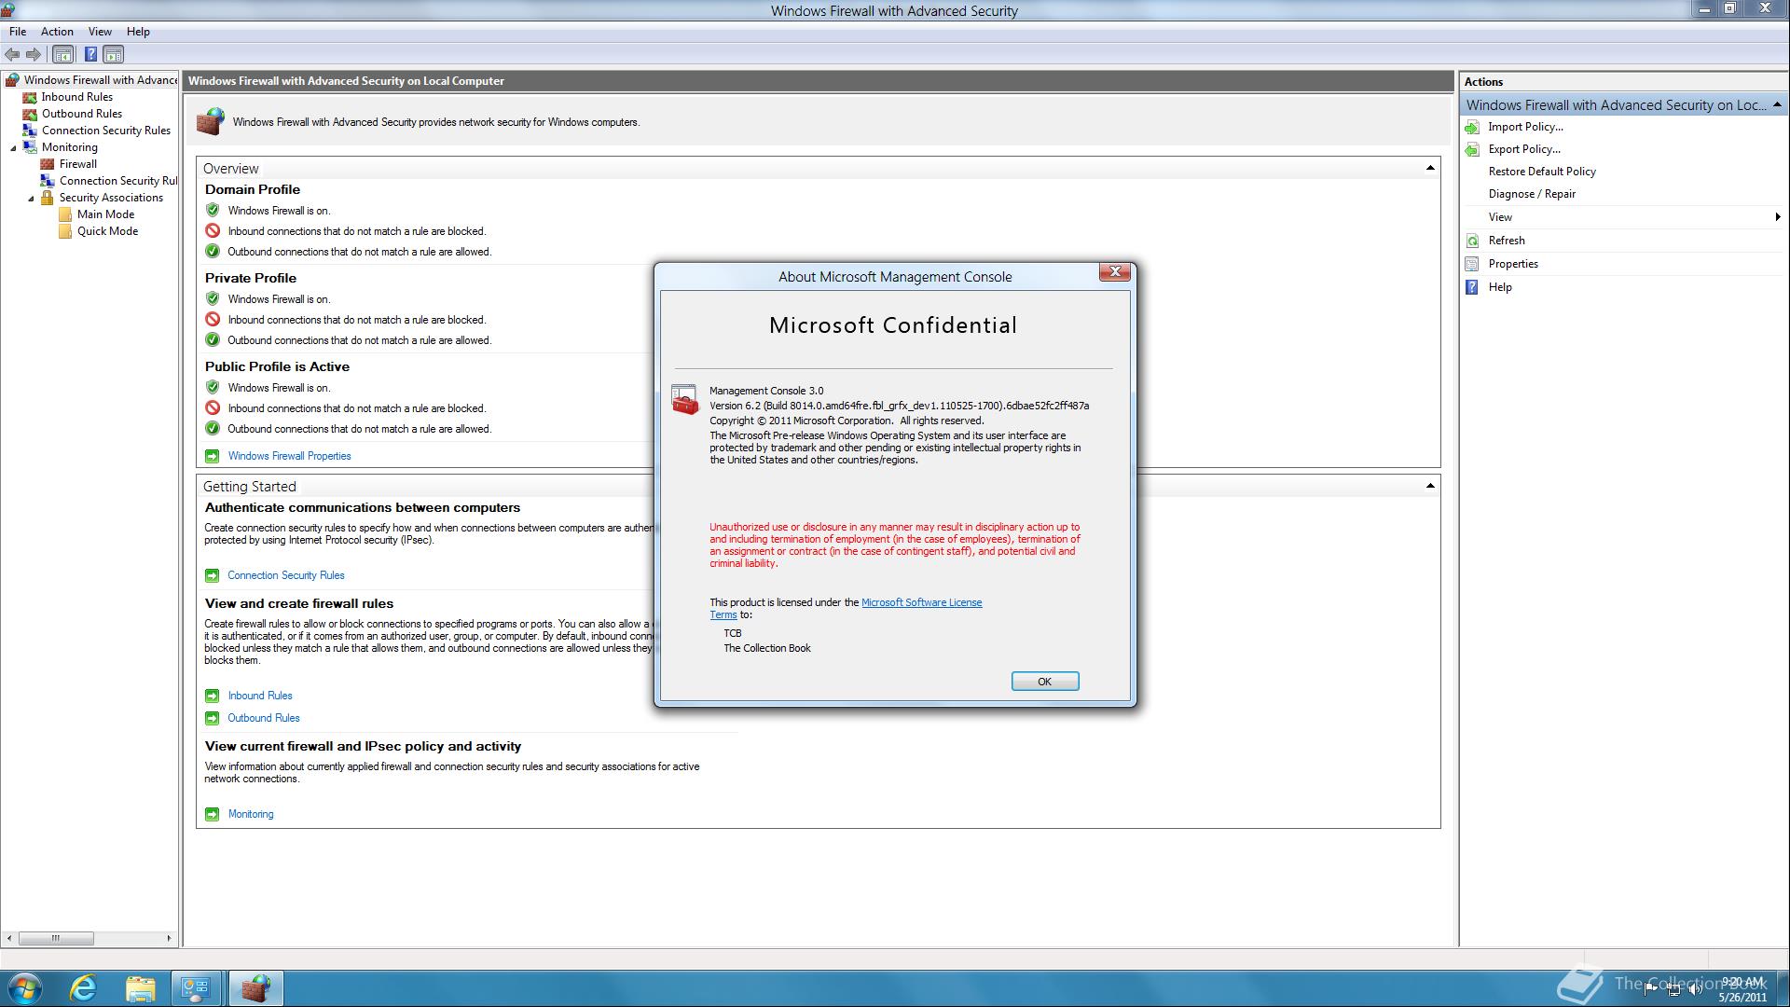Screen dimensions: 1790x1007
Task: Open the Help menu in menu bar
Action: tap(138, 32)
